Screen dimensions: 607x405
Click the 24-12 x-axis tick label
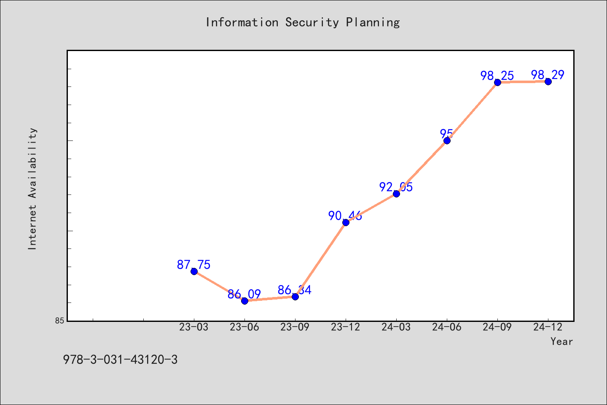click(x=548, y=327)
